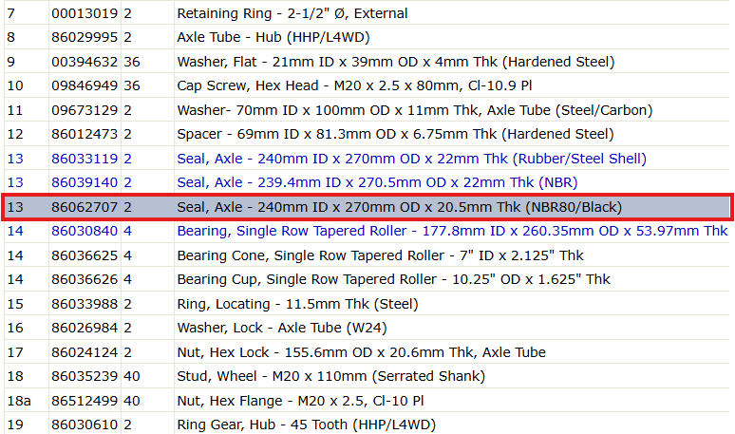Open the blue link for part 86033119

click(x=85, y=159)
